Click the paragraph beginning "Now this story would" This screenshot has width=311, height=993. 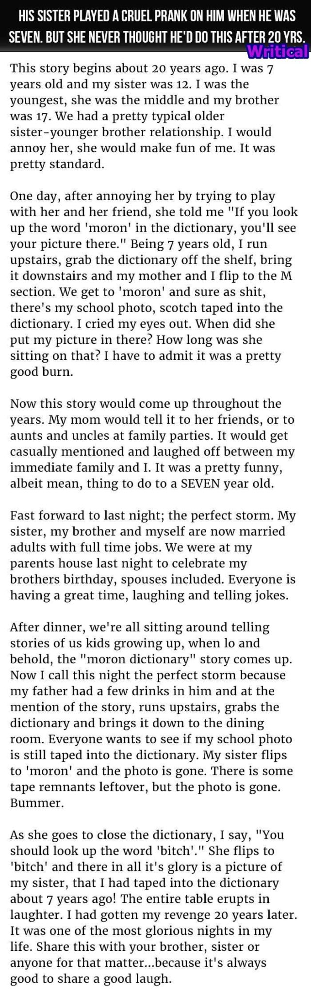click(152, 443)
